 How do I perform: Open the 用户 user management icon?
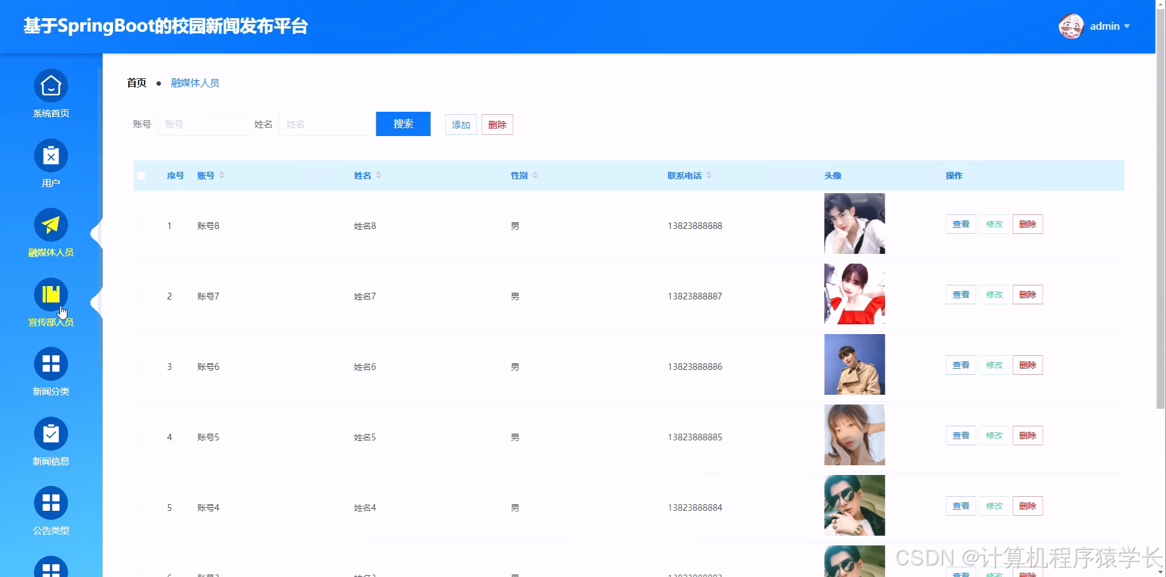click(50, 156)
